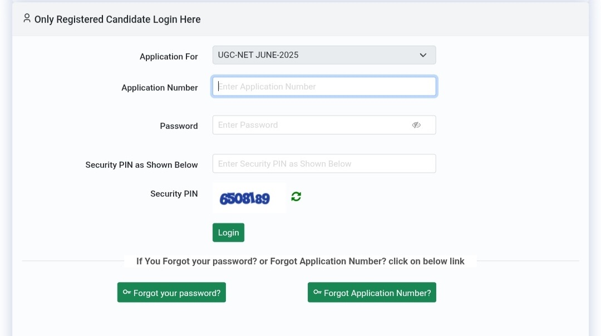Select the Enter Security PIN input box
This screenshot has width=601, height=336.
pyautogui.click(x=324, y=164)
